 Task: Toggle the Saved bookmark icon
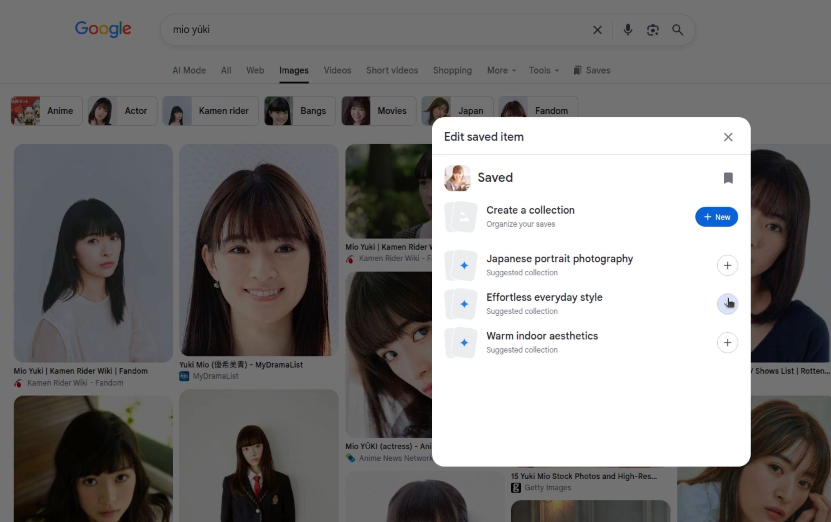(x=728, y=178)
